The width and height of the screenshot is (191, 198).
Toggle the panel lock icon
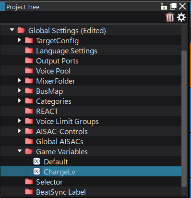(164, 7)
